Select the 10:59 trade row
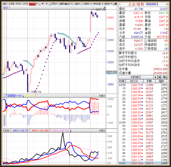This screenshot has height=167, width=171. tap(143, 85)
